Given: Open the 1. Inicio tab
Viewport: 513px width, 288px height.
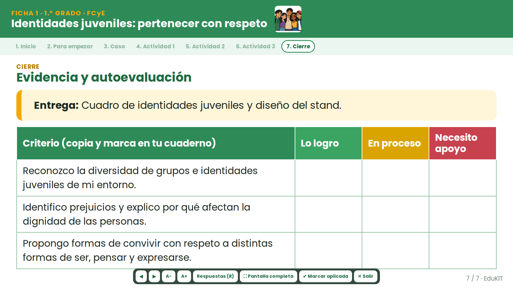Looking at the screenshot, I should 26,46.
